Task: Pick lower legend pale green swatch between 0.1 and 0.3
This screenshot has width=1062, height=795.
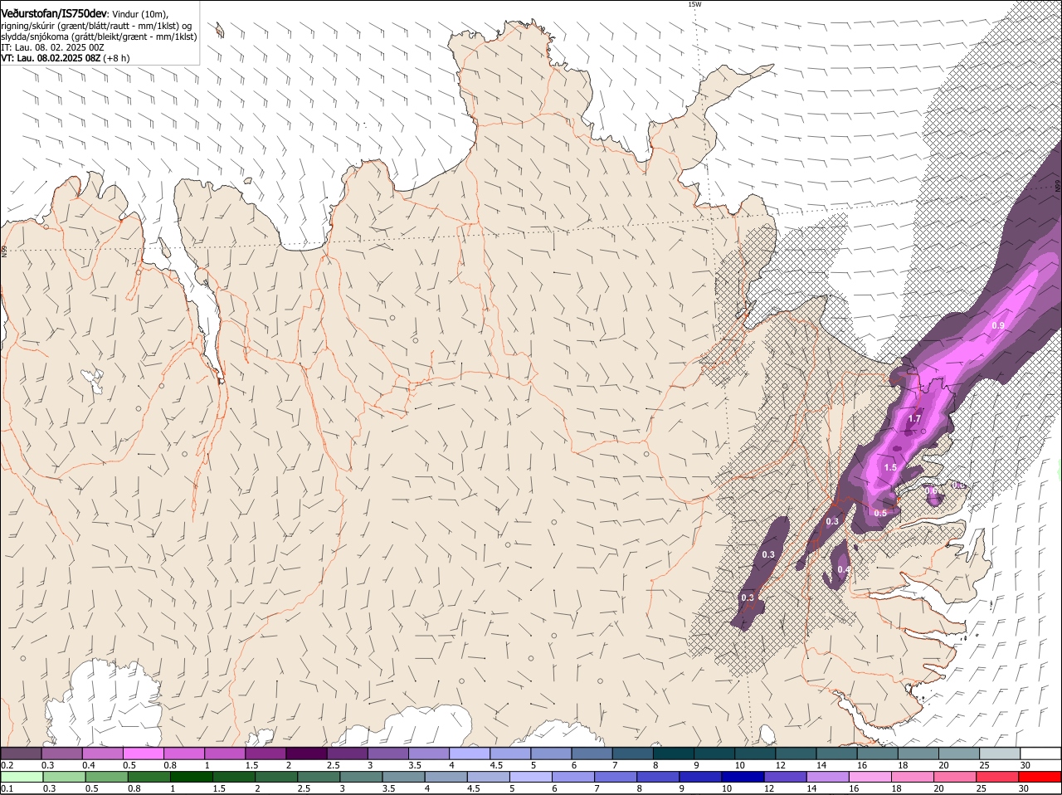Action: pyautogui.click(x=21, y=777)
